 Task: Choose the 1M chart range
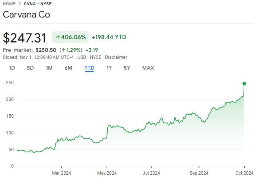tap(49, 68)
